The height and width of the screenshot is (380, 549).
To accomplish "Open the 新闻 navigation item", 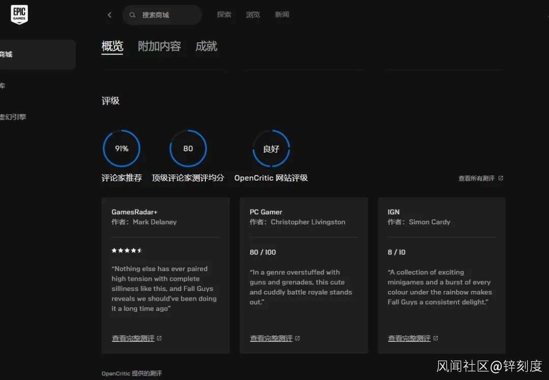I will point(282,14).
